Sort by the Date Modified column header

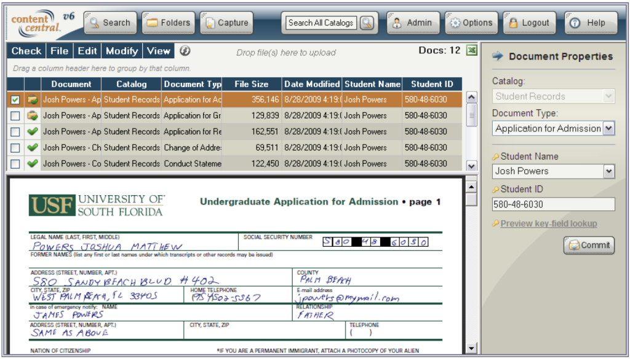click(312, 84)
